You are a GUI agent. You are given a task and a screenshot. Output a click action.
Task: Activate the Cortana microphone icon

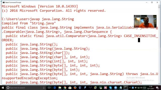pyautogui.click(x=44, y=88)
